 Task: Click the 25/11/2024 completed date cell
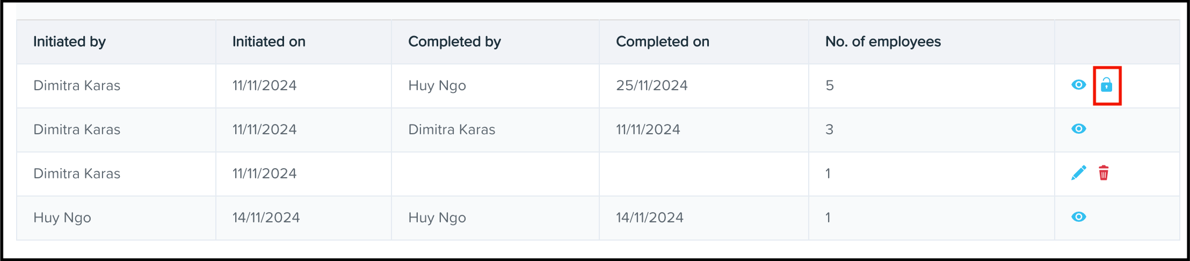click(651, 85)
